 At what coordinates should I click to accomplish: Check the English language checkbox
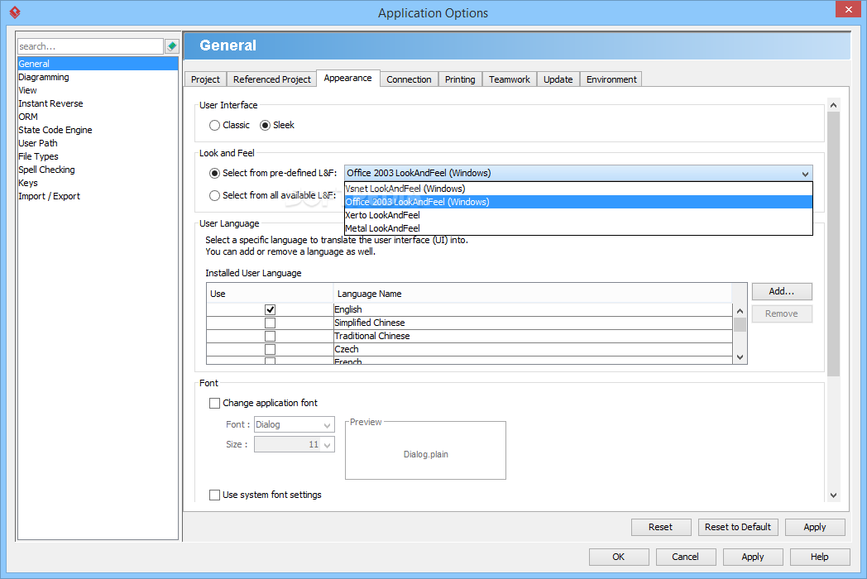point(270,309)
